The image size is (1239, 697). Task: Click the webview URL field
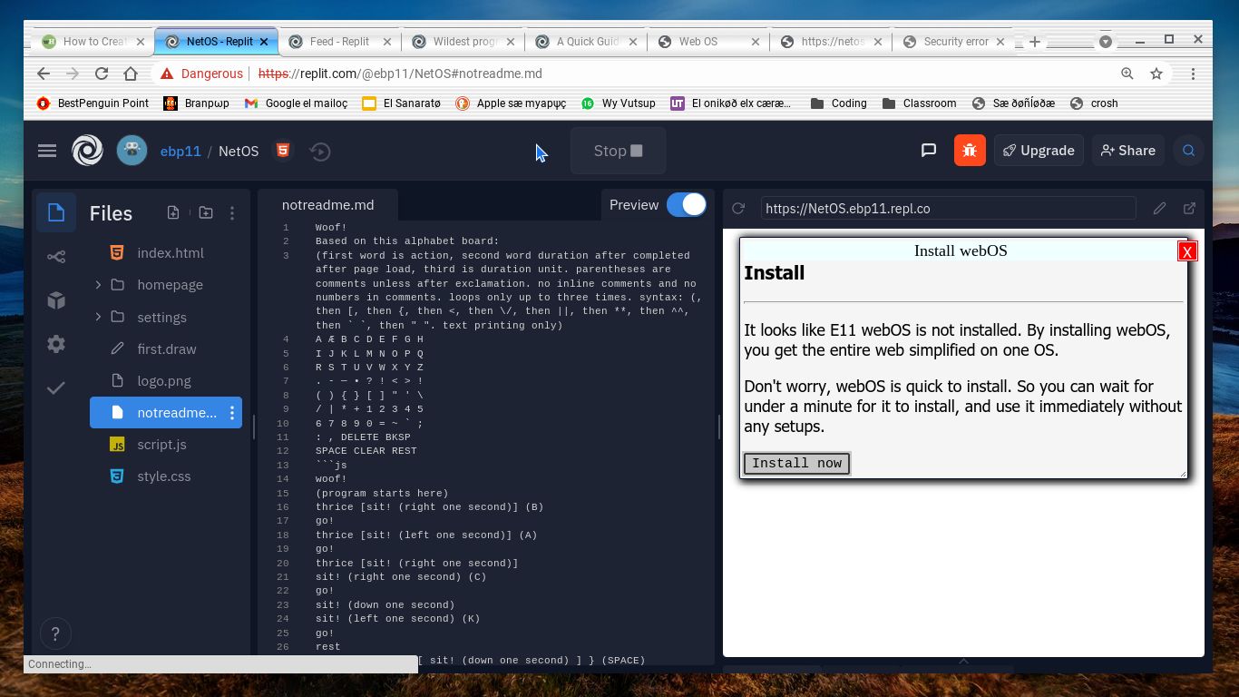948,209
